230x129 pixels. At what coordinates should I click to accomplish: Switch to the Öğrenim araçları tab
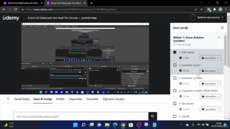(x=114, y=99)
